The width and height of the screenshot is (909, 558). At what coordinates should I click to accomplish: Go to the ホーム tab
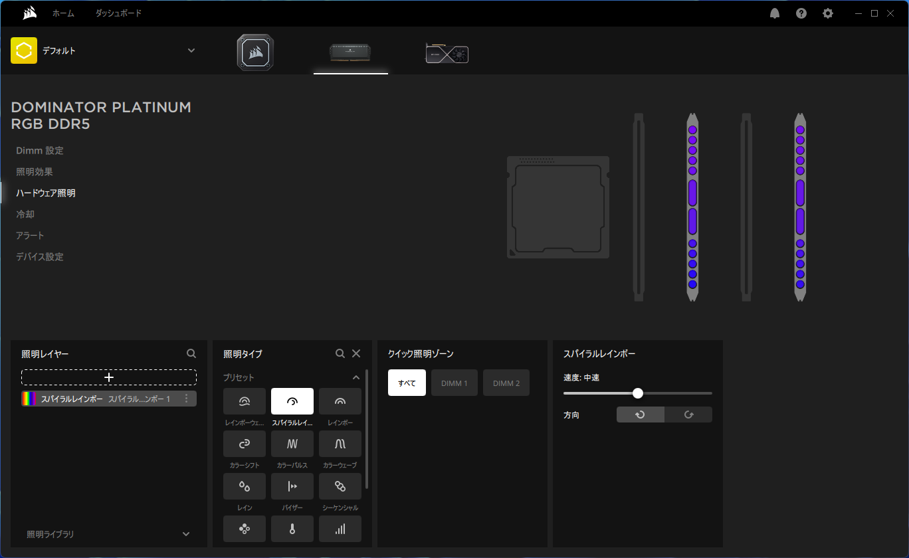(x=63, y=13)
